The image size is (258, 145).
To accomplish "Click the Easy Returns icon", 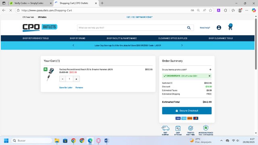I will point(178,128).
